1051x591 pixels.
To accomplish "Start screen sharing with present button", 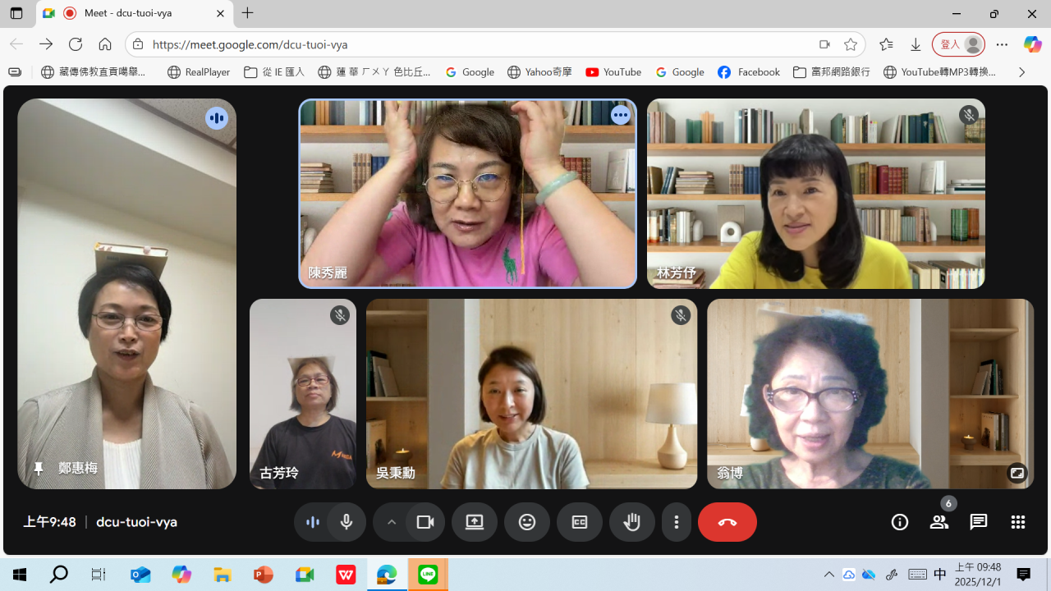I will point(475,522).
